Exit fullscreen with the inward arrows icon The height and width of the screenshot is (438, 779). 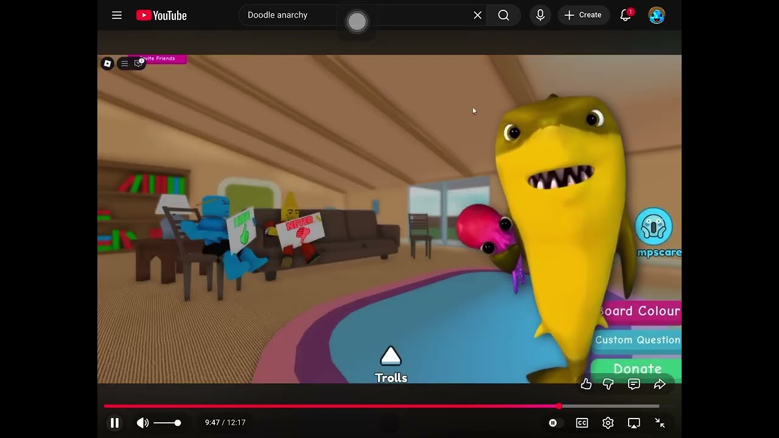coord(660,423)
